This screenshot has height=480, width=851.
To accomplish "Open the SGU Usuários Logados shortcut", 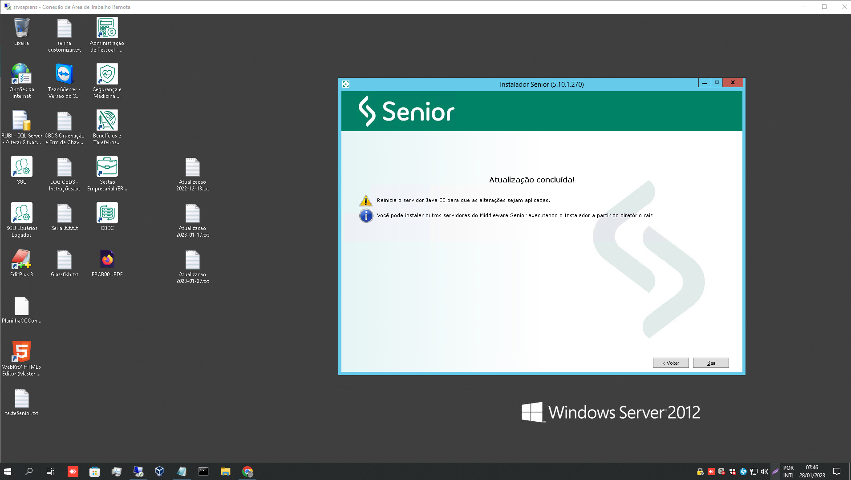I will tap(21, 220).
